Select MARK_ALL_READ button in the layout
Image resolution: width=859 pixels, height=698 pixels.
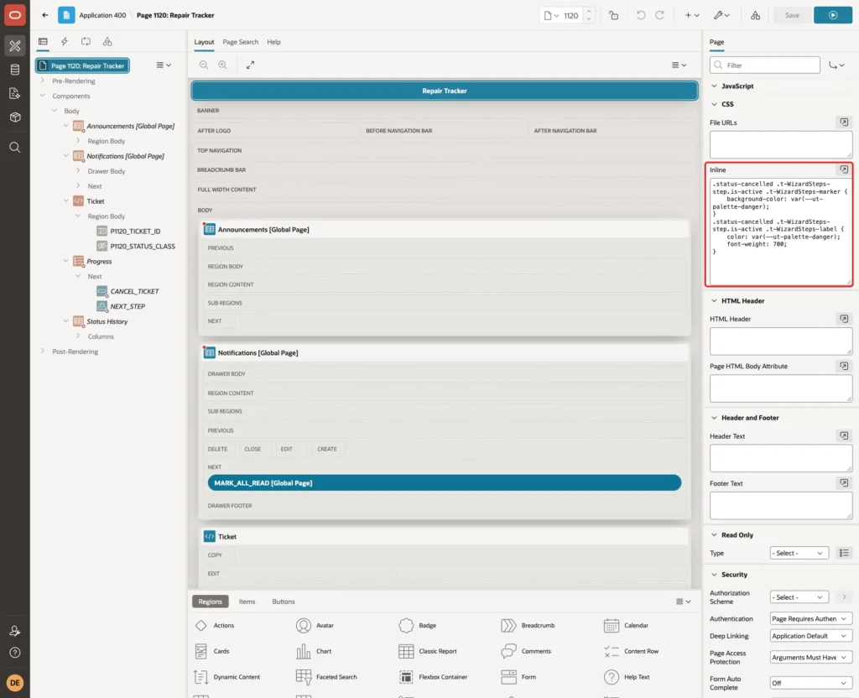click(x=445, y=482)
